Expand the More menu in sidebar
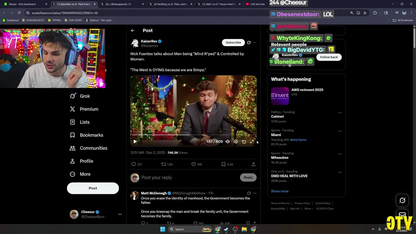This screenshot has width=416, height=234. (80, 174)
